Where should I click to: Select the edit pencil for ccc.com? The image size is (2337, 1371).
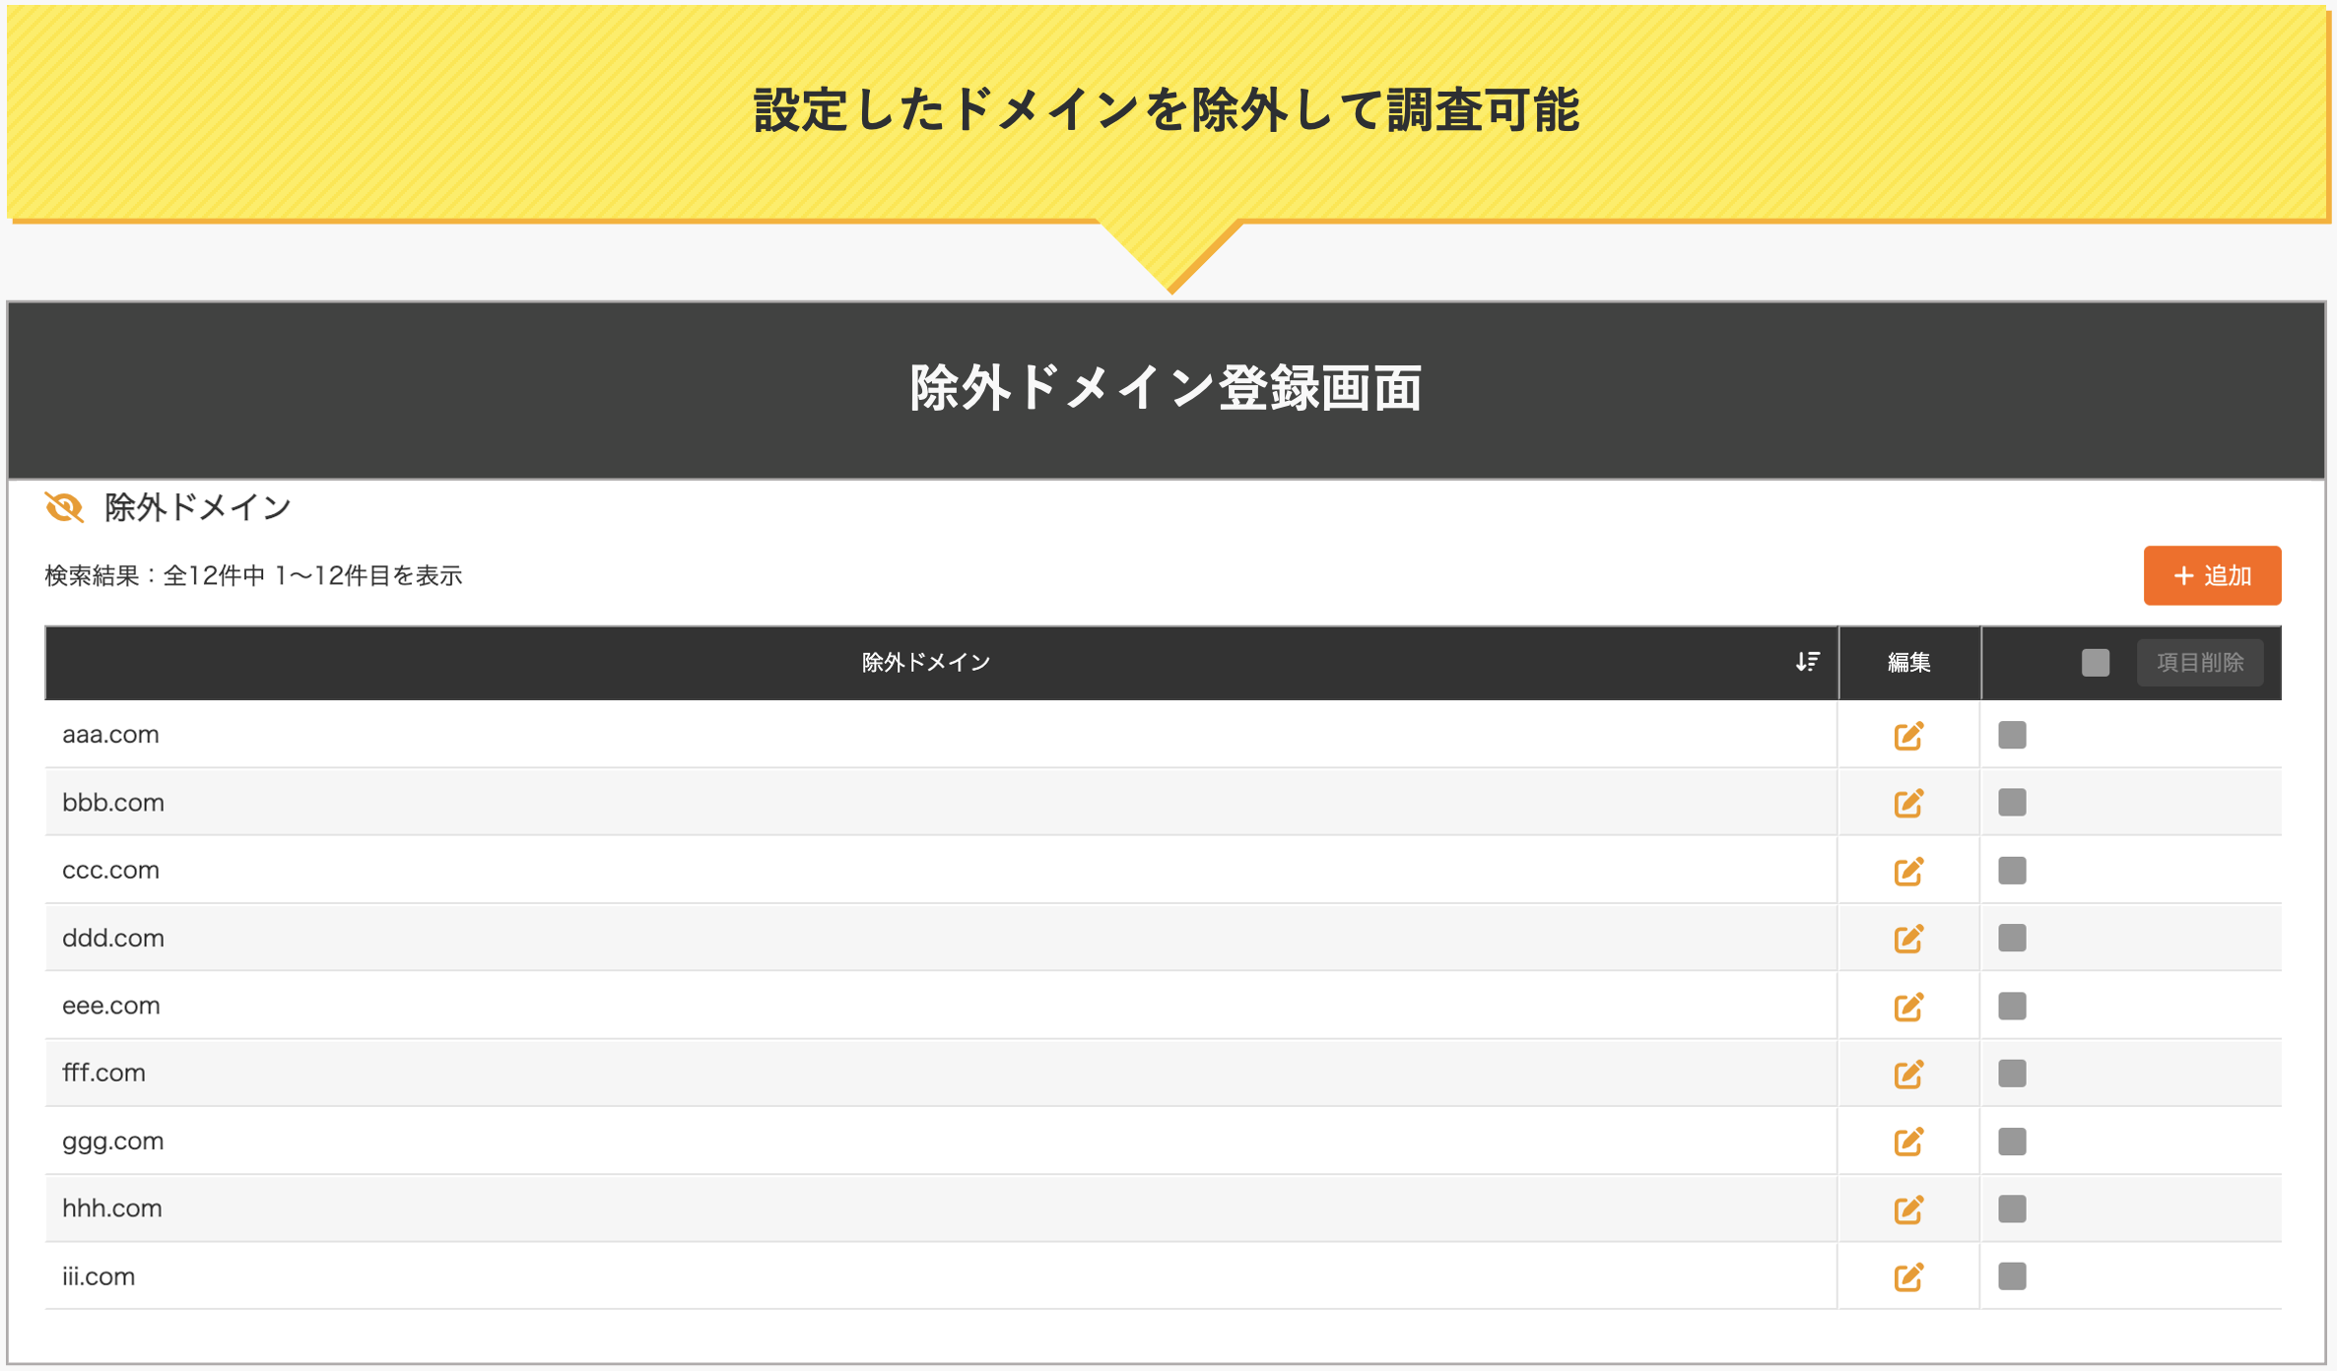[x=1908, y=871]
